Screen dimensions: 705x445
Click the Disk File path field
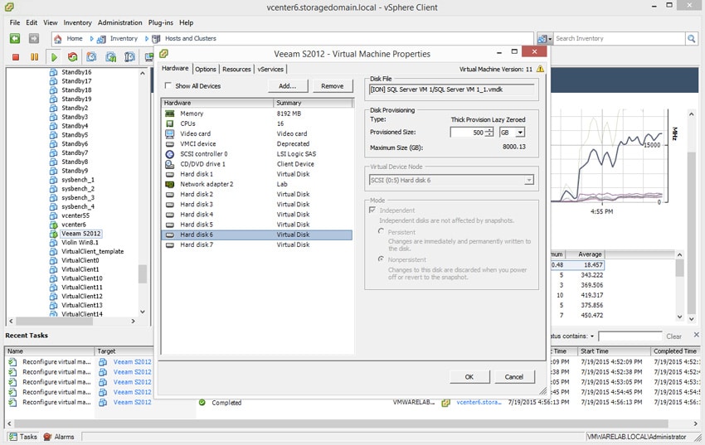pos(452,89)
